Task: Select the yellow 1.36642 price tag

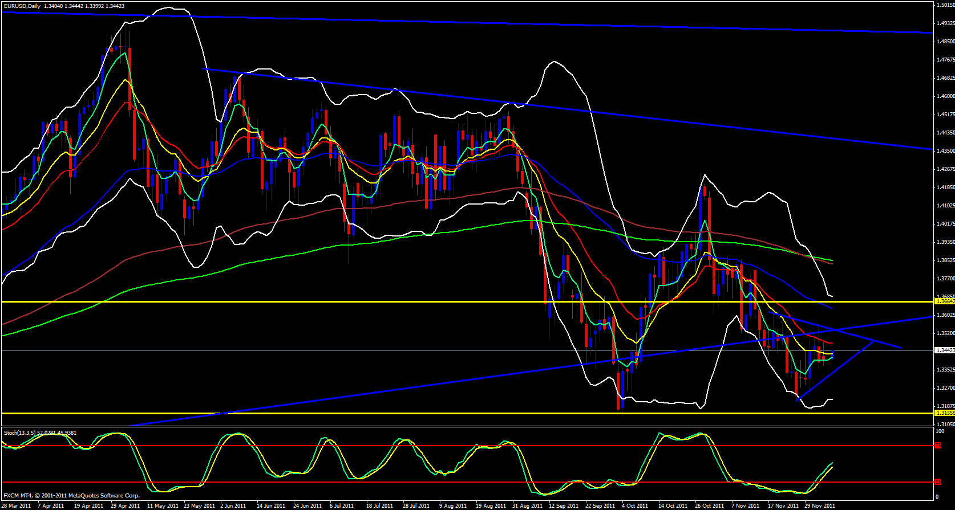Action: click(944, 301)
